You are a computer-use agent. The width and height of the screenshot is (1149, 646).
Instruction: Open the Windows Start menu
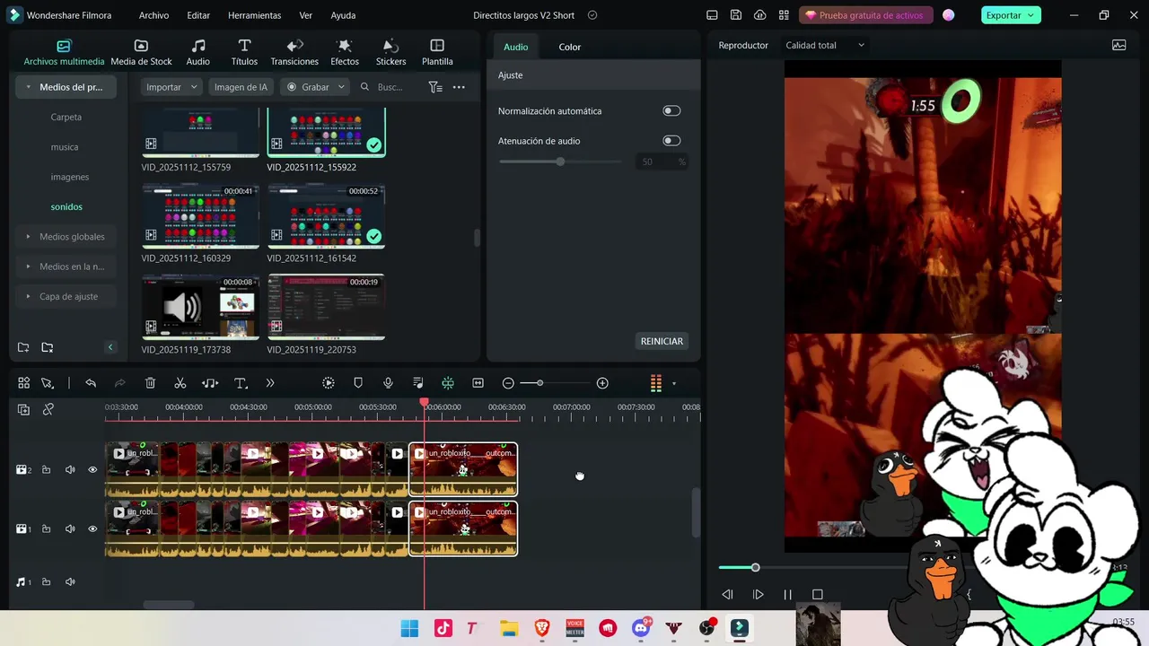(409, 628)
